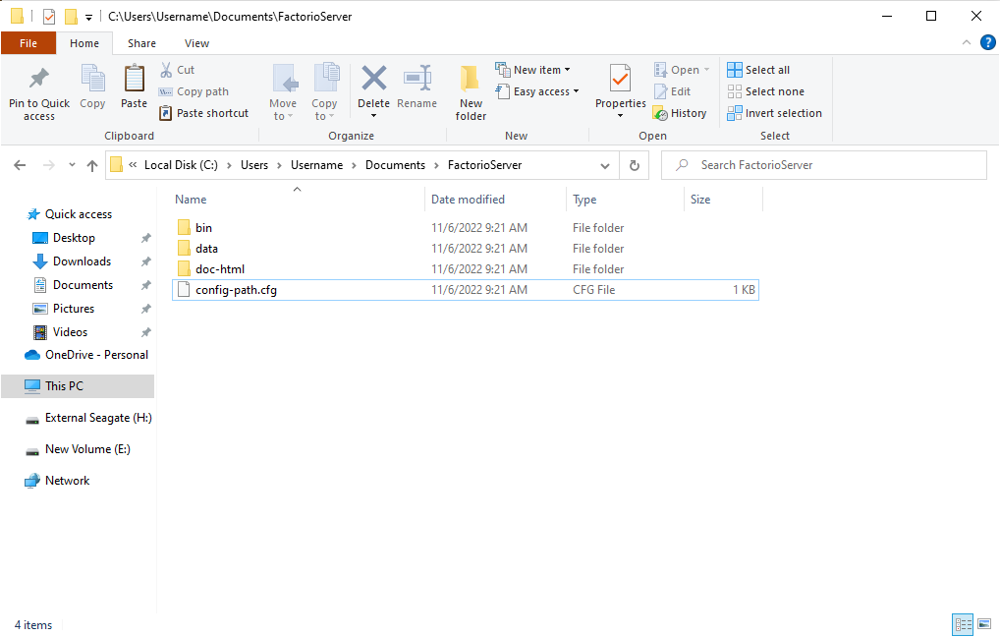This screenshot has height=637, width=1000.
Task: Click Username in the address breadcrumb
Action: tap(316, 165)
